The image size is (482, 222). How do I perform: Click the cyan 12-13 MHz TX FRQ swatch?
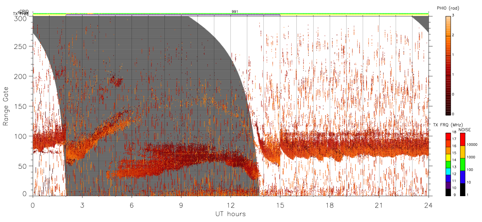(448, 171)
